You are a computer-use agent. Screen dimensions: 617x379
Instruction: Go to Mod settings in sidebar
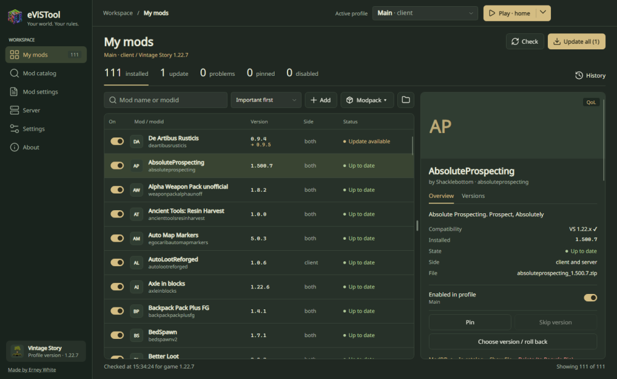[x=46, y=92]
